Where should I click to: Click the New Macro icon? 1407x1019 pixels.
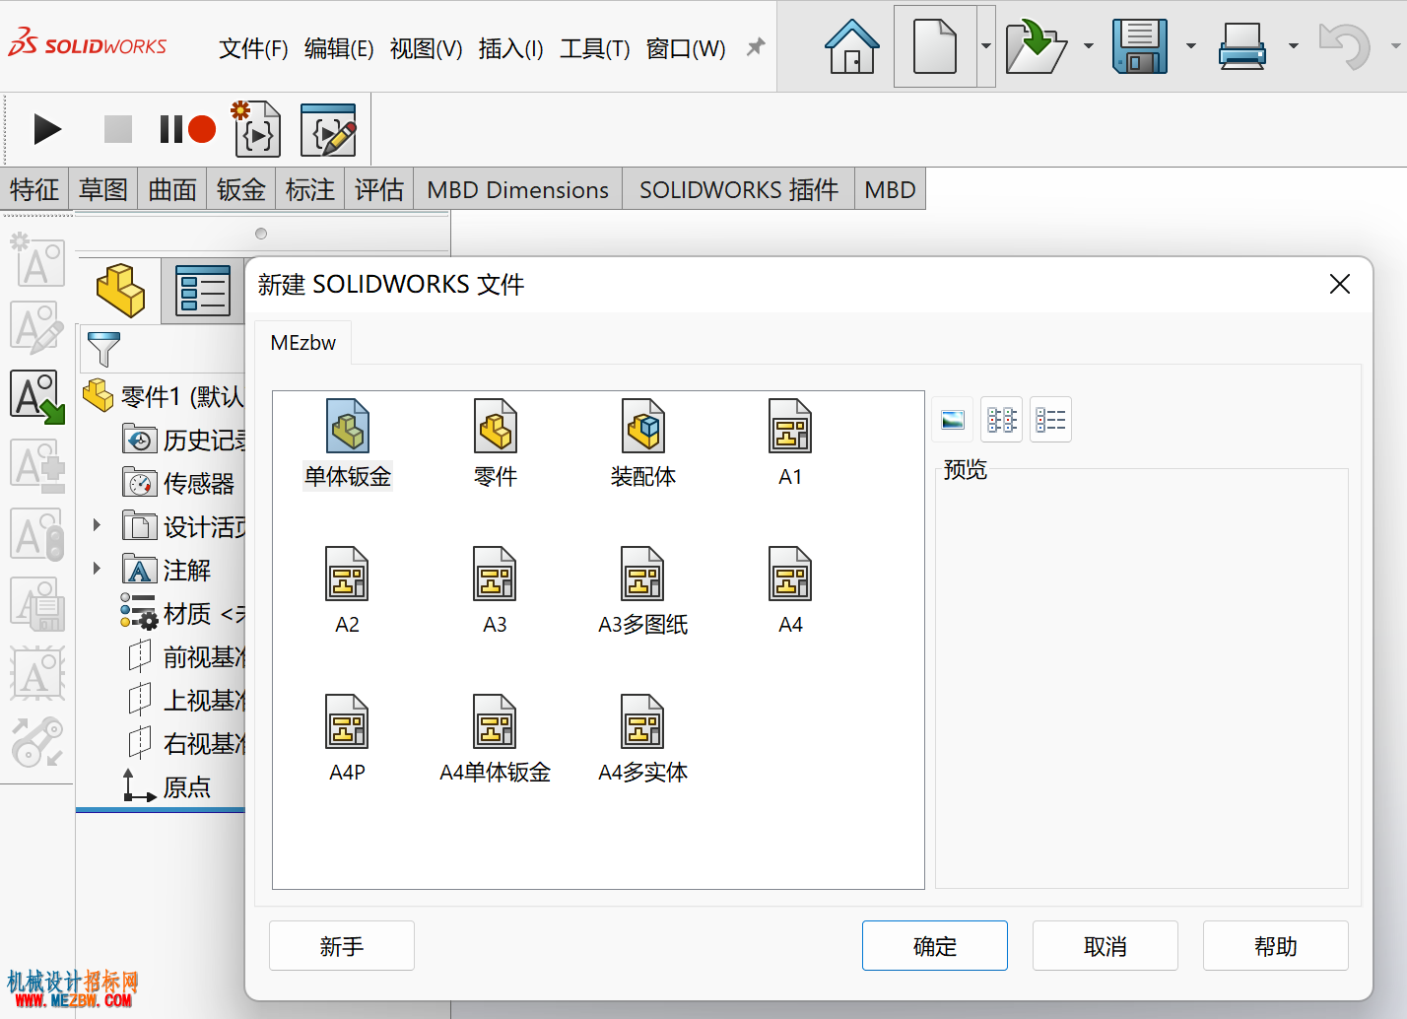click(x=256, y=129)
